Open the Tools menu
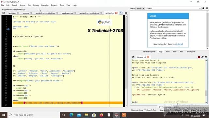Viewport: 209px width, 118px height. [x=62, y=5]
